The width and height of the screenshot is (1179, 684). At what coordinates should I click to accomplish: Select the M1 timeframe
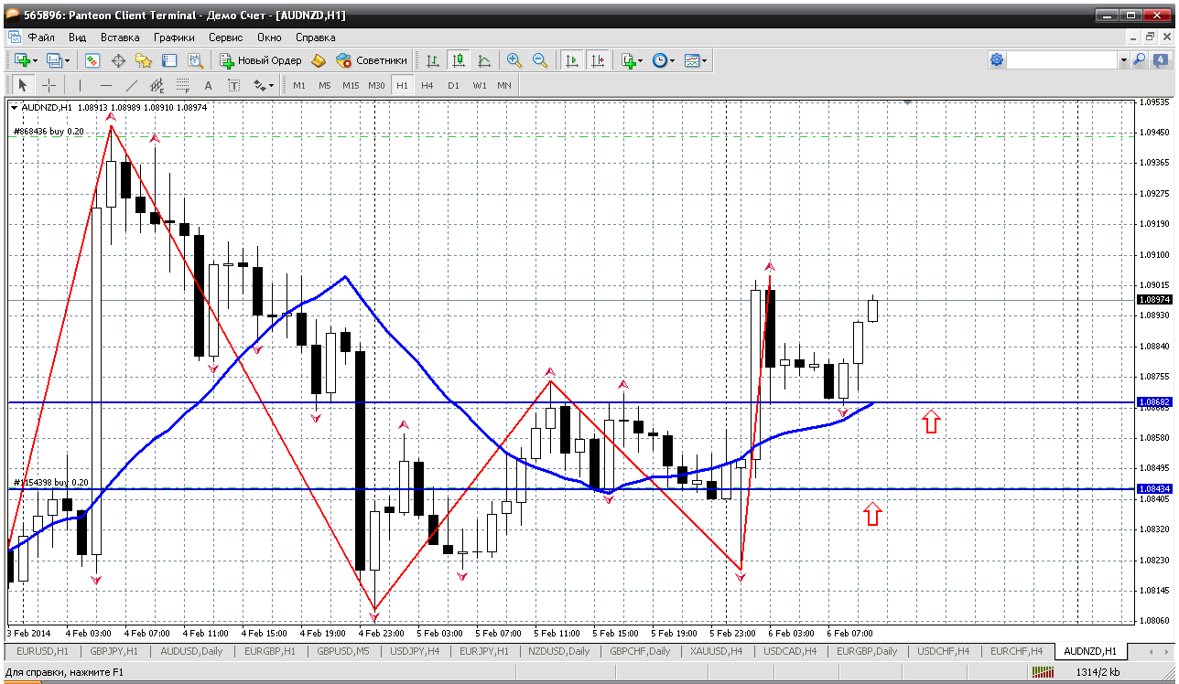[299, 85]
